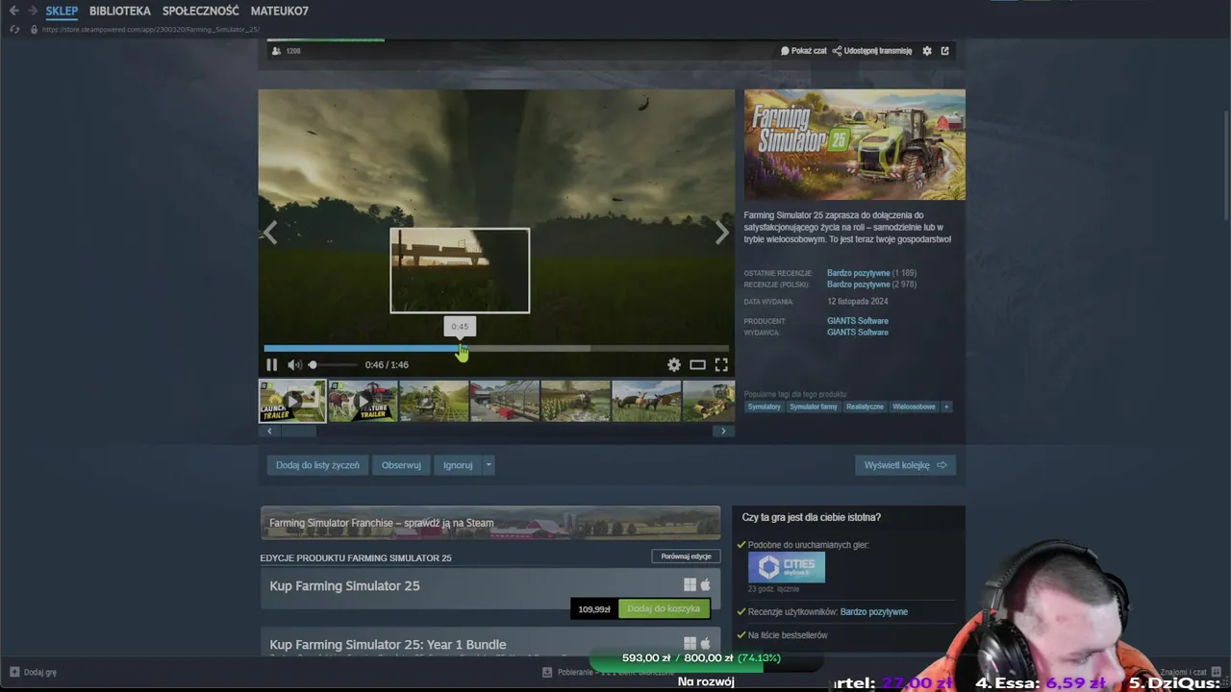The height and width of the screenshot is (692, 1231).
Task: Open the Pobieranie downloads status
Action: point(608,672)
